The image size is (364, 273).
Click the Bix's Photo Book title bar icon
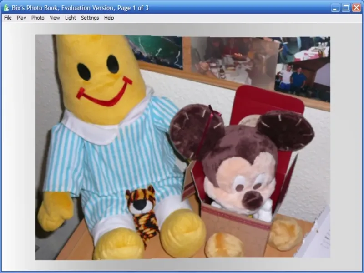click(6, 8)
